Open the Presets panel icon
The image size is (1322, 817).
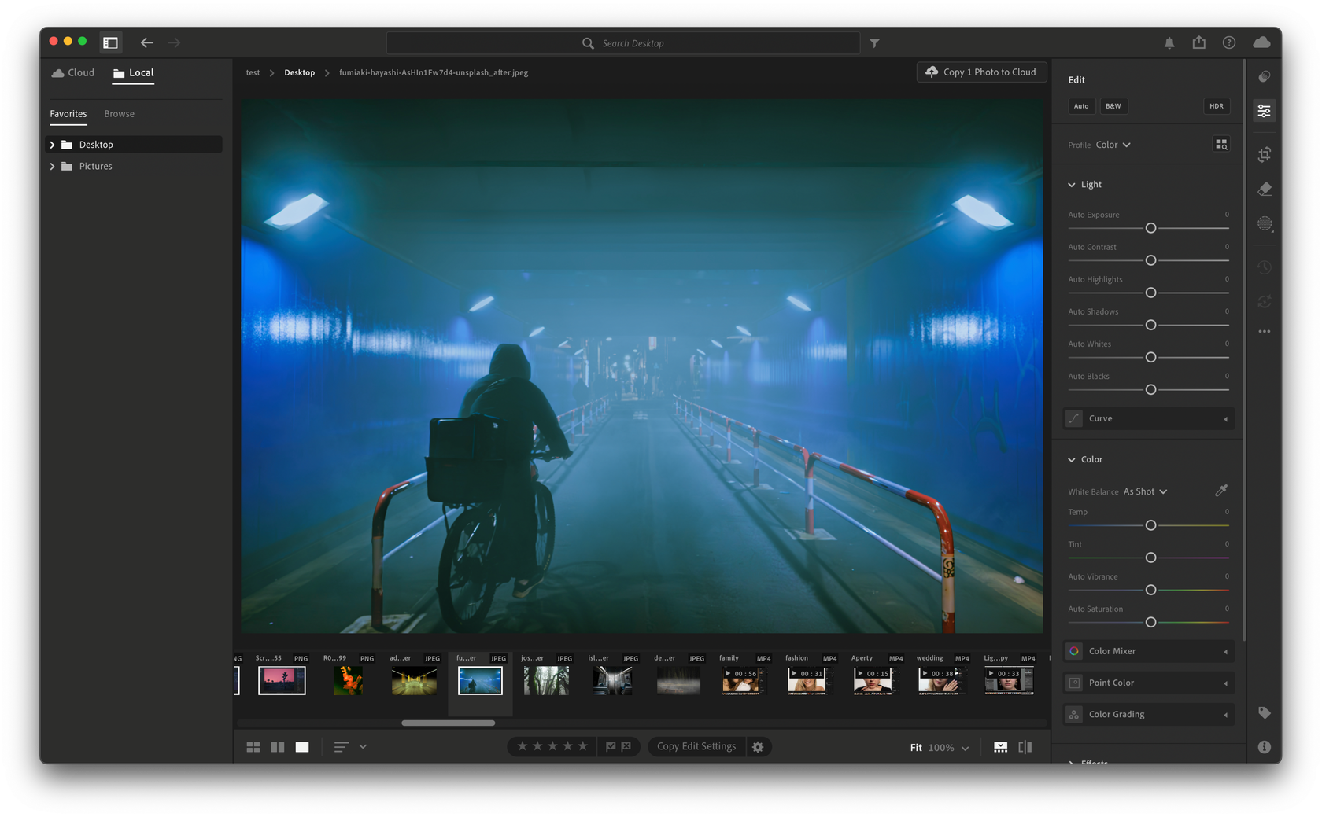(1265, 76)
